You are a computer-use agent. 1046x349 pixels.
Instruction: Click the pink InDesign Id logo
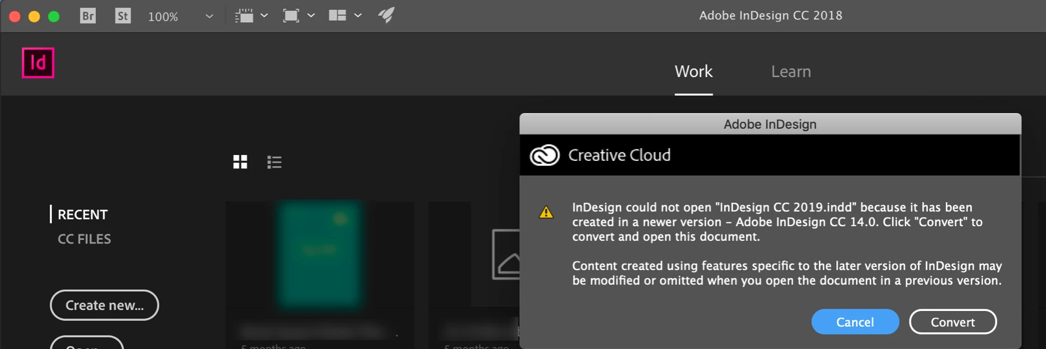click(x=38, y=63)
